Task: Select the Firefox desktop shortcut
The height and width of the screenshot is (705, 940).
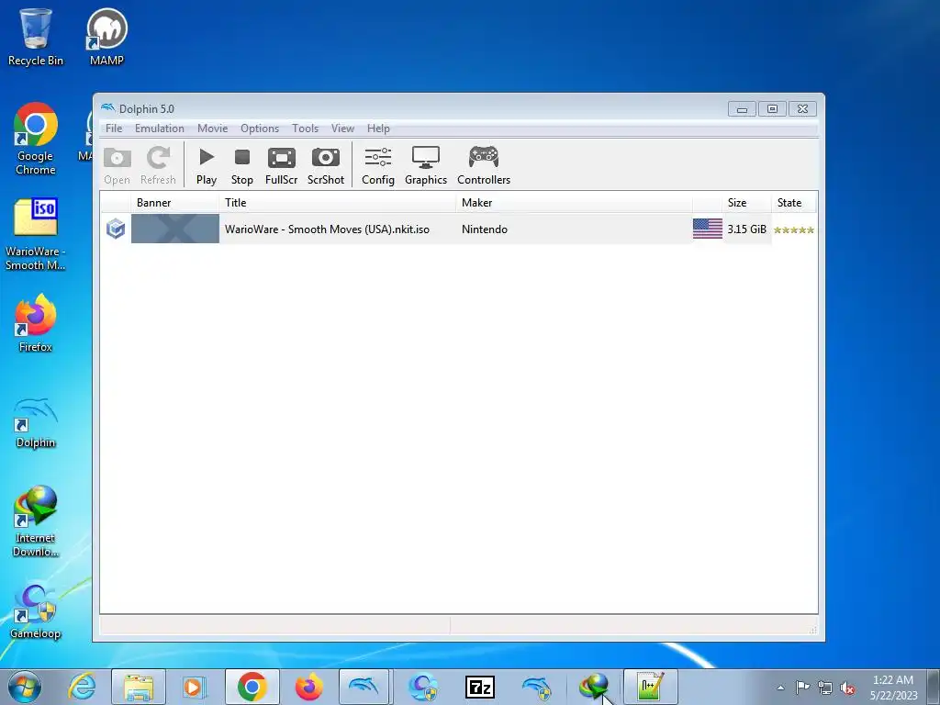Action: [36, 323]
